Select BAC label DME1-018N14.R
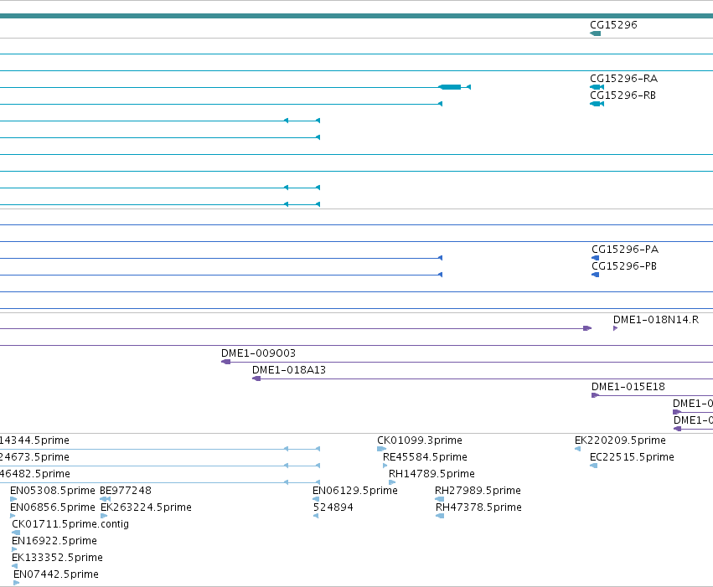Screen dimensions: 713x587 coord(656,320)
